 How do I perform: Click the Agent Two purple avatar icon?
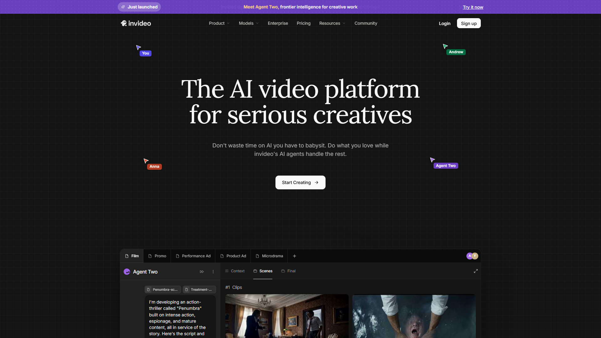coord(127,272)
